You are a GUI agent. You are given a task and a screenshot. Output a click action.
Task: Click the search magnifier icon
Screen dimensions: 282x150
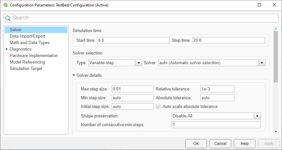coord(8,18)
